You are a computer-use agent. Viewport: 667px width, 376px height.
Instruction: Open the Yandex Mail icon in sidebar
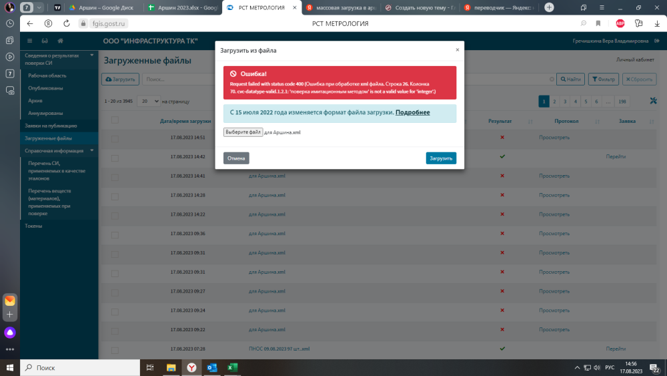pos(9,301)
